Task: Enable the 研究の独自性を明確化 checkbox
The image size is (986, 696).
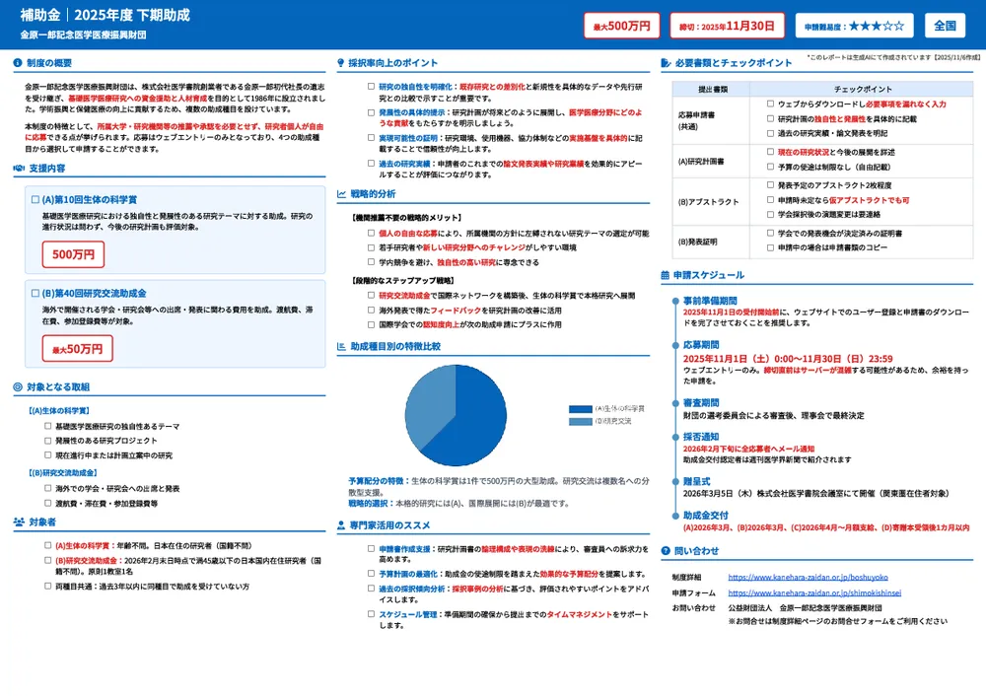Action: [370, 85]
